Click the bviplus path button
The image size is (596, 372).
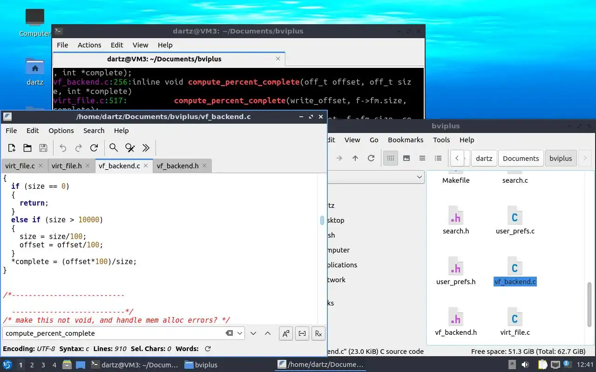[561, 158]
